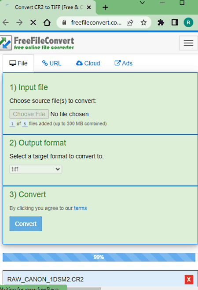Open the tab search chevron

click(142, 3)
